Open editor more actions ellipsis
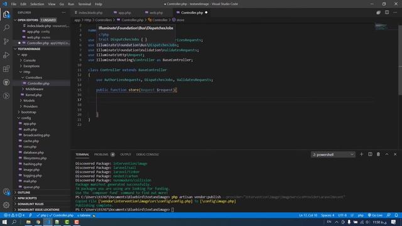This screenshot has width=402, height=226. pyautogui.click(x=395, y=13)
